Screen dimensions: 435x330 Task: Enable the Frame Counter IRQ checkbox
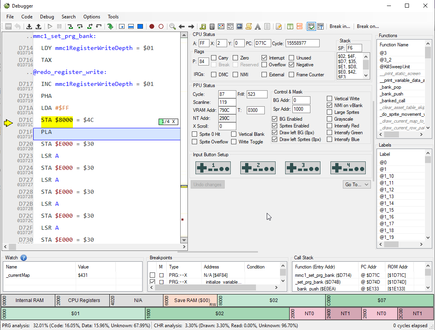(291, 75)
